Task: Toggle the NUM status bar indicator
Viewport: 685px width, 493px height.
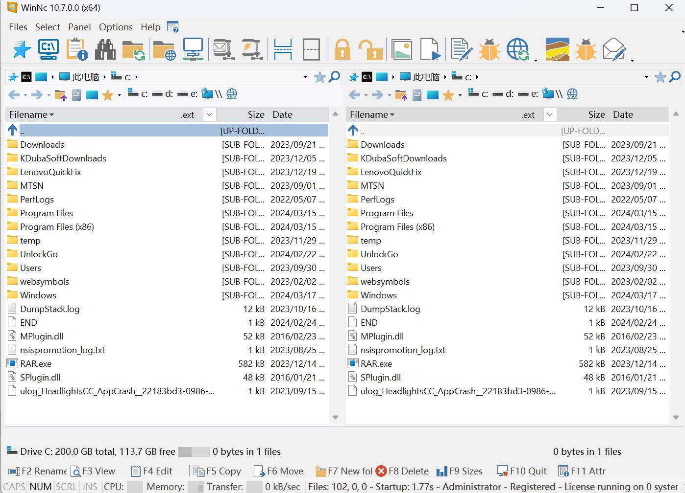Action: point(40,487)
